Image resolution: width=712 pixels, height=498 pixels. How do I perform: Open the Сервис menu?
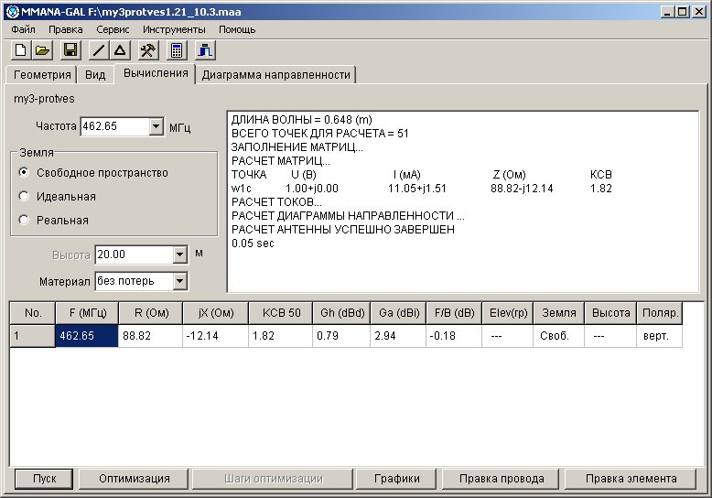(x=113, y=29)
